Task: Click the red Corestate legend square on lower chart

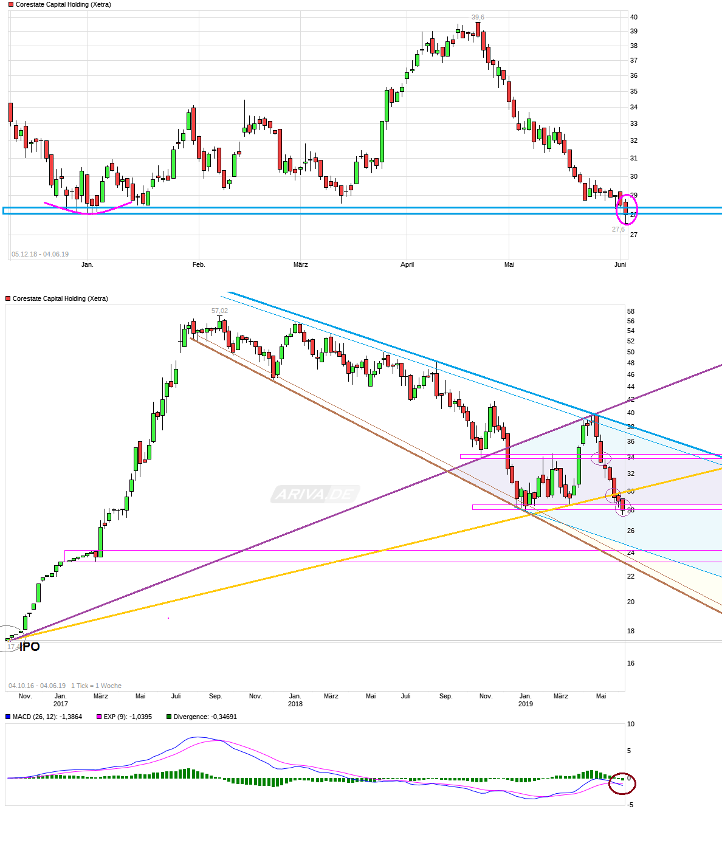Action: pyautogui.click(x=7, y=298)
